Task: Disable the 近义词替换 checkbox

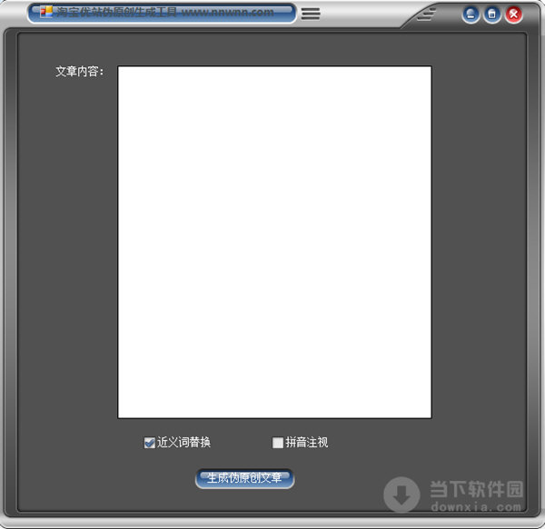Action: coord(149,443)
